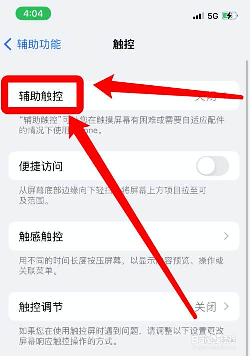Tap the 辅助触控 description text
Screen dimensions: 250x356
pyautogui.click(x=121, y=125)
